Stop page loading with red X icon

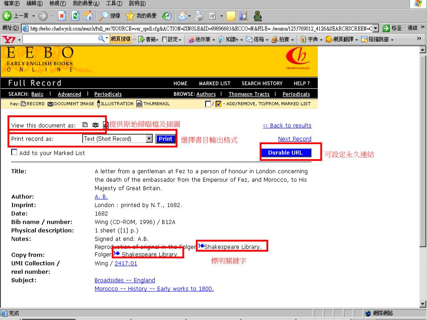click(x=62, y=16)
